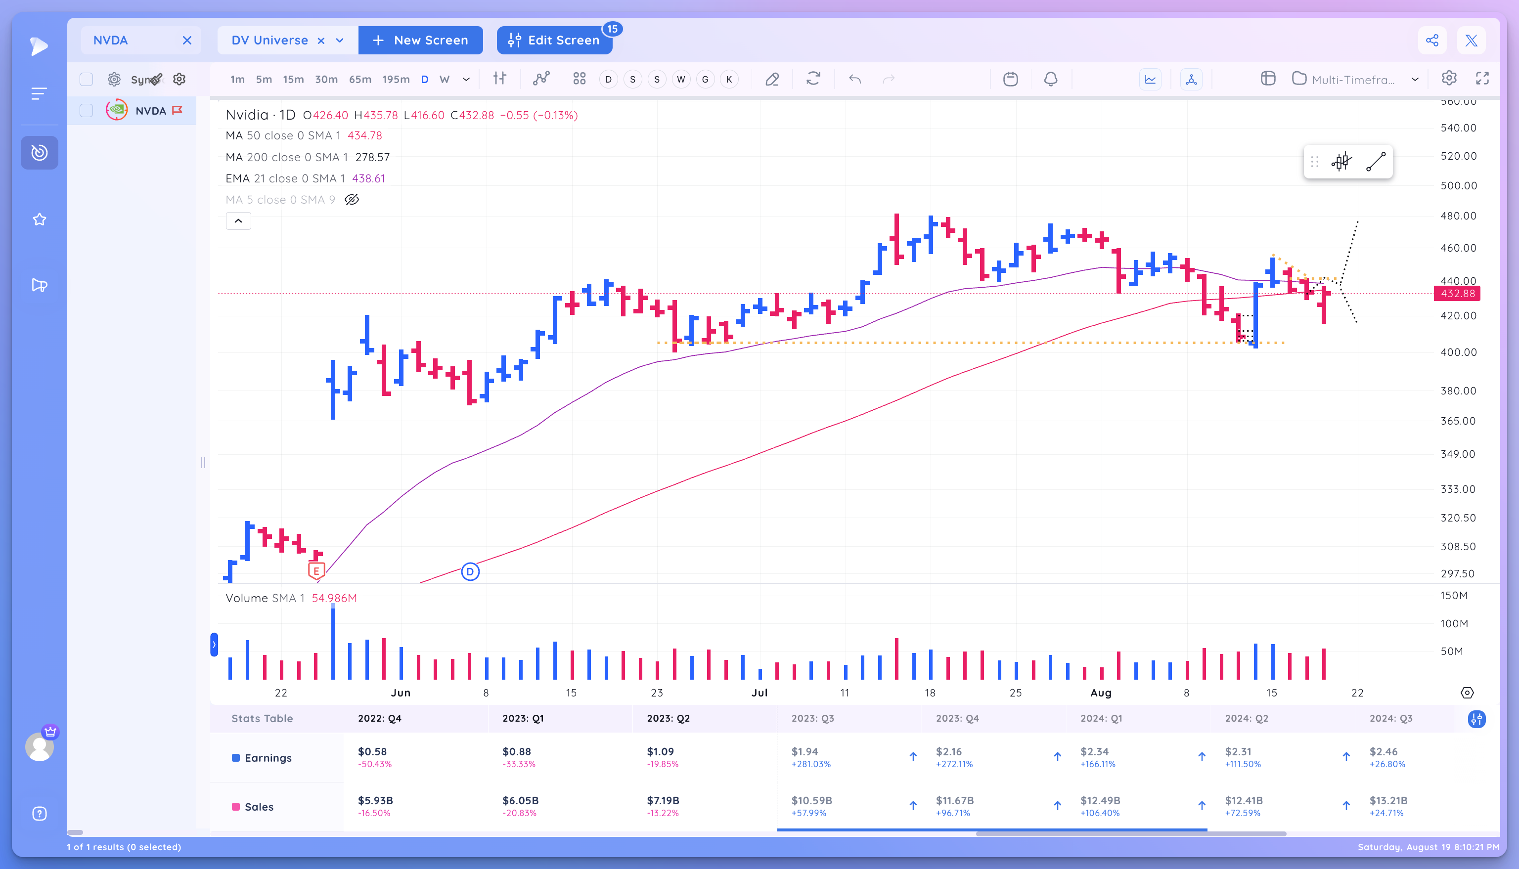Click the watchlist column settings gear
The height and width of the screenshot is (869, 1519).
179,79
